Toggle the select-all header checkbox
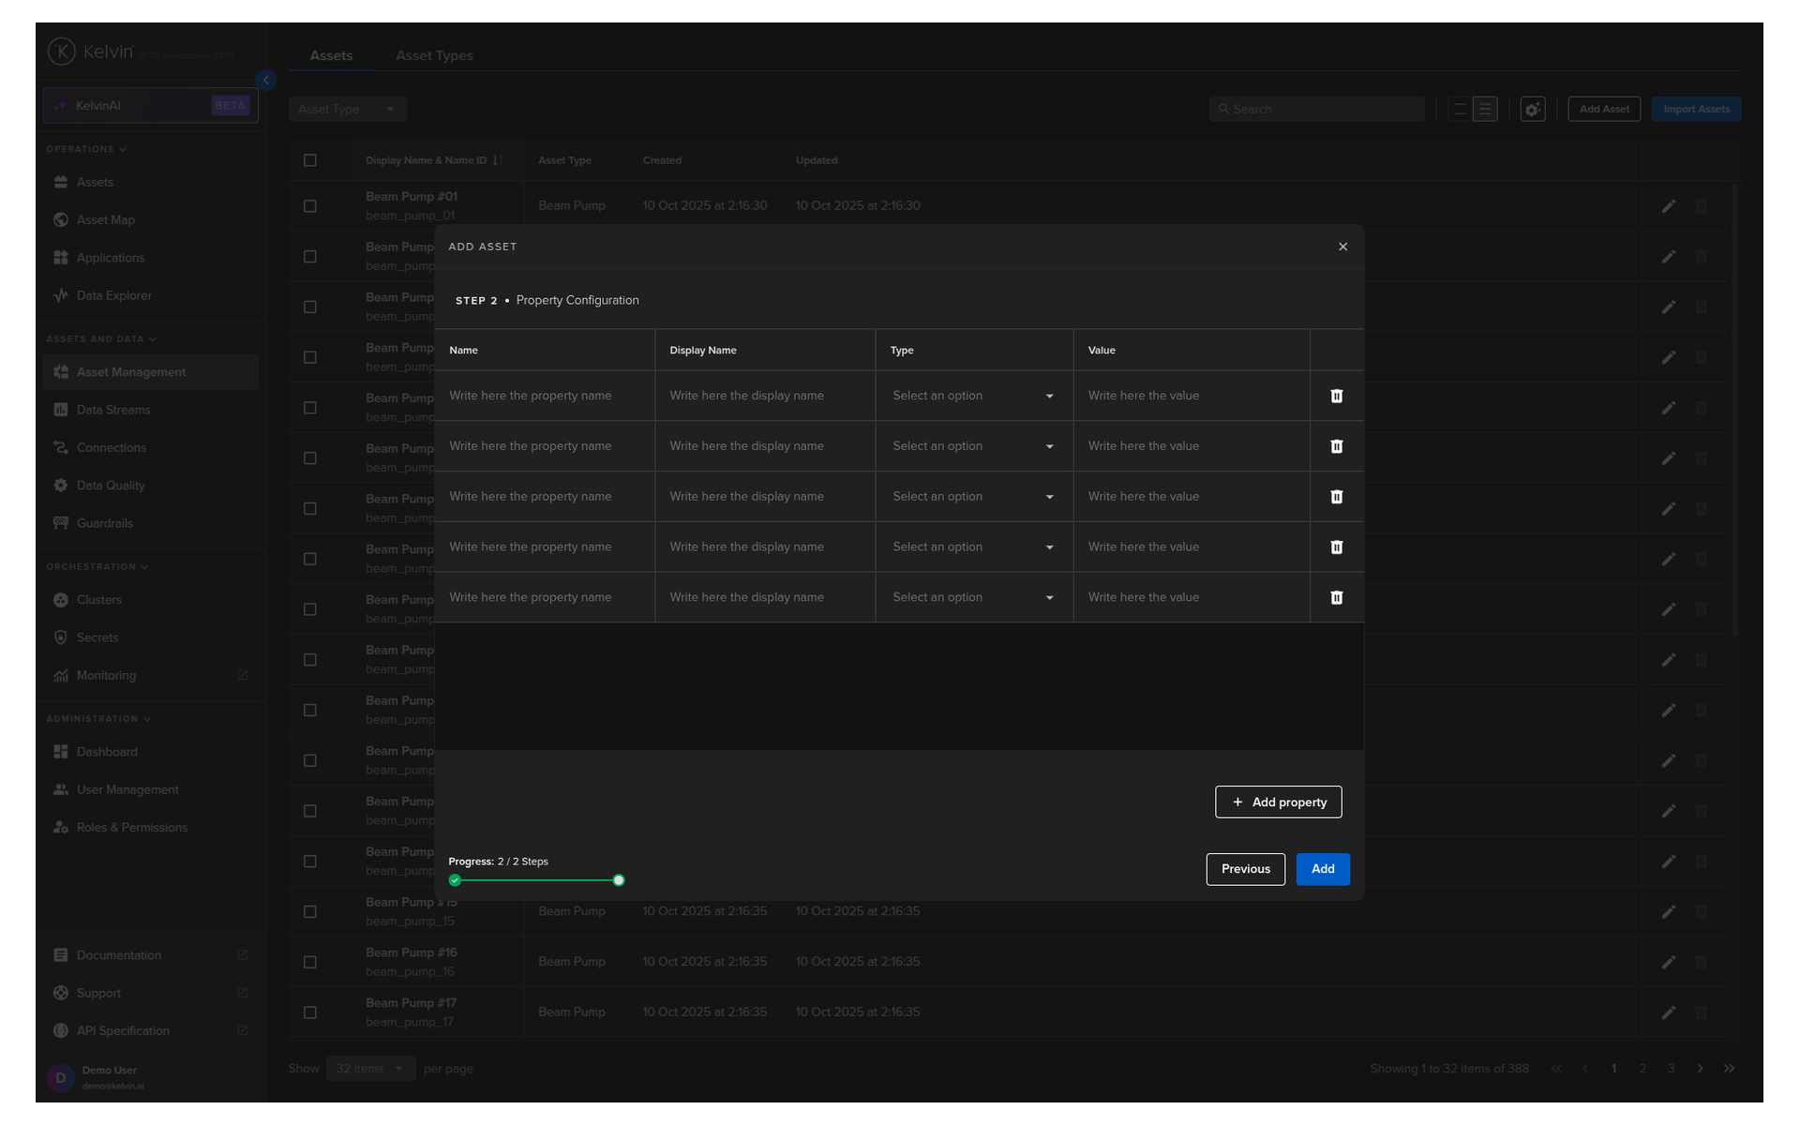The height and width of the screenshot is (1125, 1800). coord(310,160)
